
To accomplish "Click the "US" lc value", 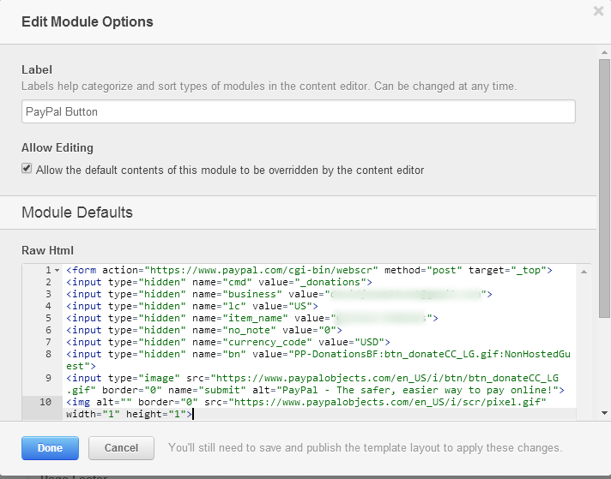I will [300, 307].
